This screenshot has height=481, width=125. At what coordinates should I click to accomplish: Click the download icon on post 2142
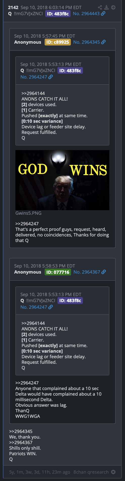[x=107, y=7]
